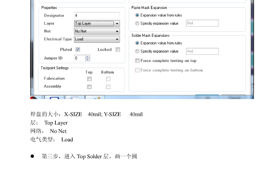The width and height of the screenshot is (266, 178).
Task: Open the Layer dropdown showing Top Layer
Action: click(x=97, y=24)
